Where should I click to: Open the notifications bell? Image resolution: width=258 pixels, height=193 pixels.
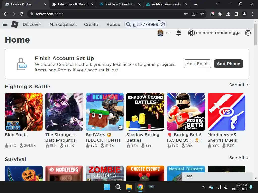[x=179, y=33]
